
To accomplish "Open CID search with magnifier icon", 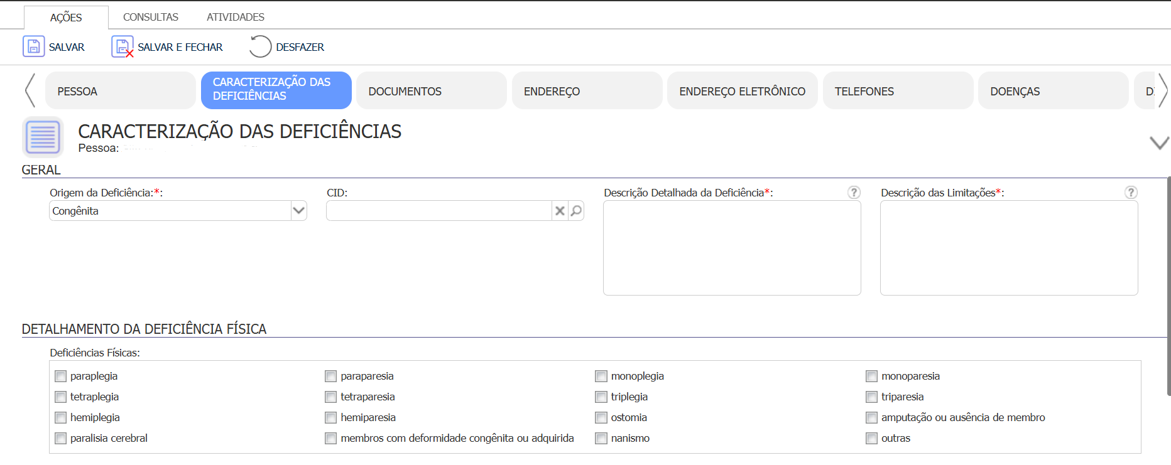I will pyautogui.click(x=576, y=211).
